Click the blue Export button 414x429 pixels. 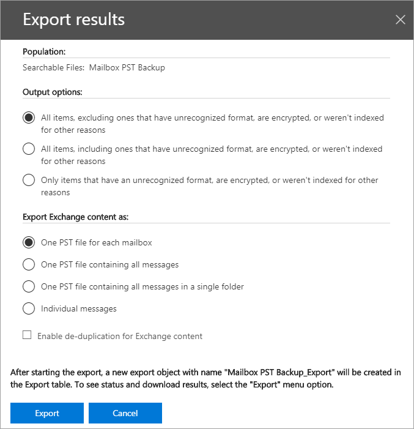tap(47, 413)
